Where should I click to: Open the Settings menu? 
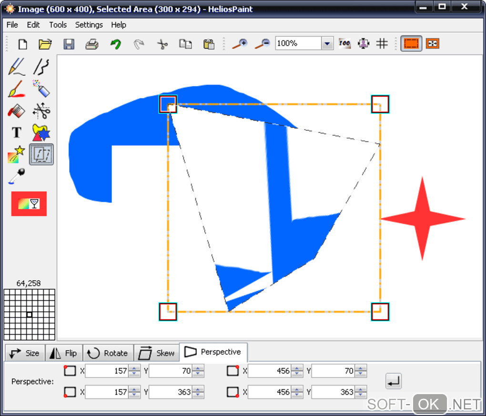89,25
